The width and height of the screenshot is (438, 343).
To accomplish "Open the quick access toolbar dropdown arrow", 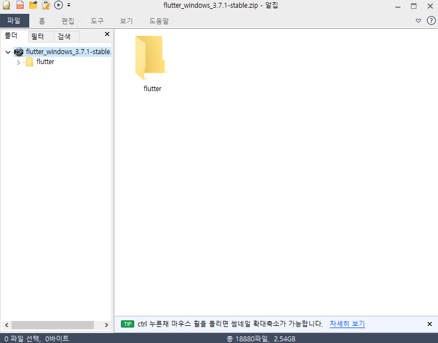I will (68, 5).
